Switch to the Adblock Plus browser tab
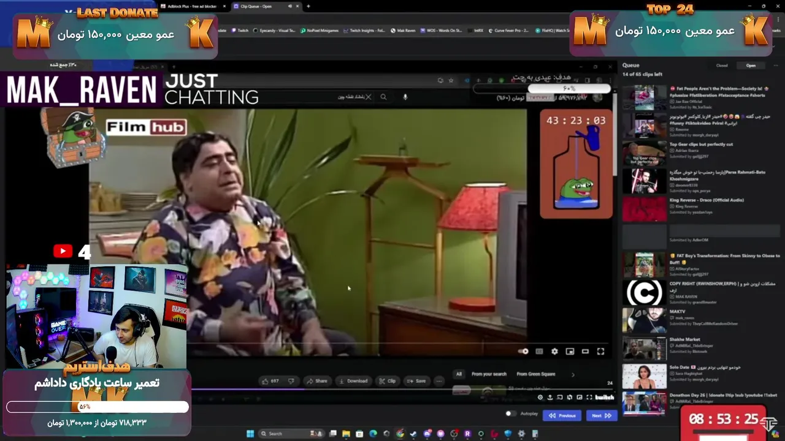The image size is (785, 441). click(193, 6)
